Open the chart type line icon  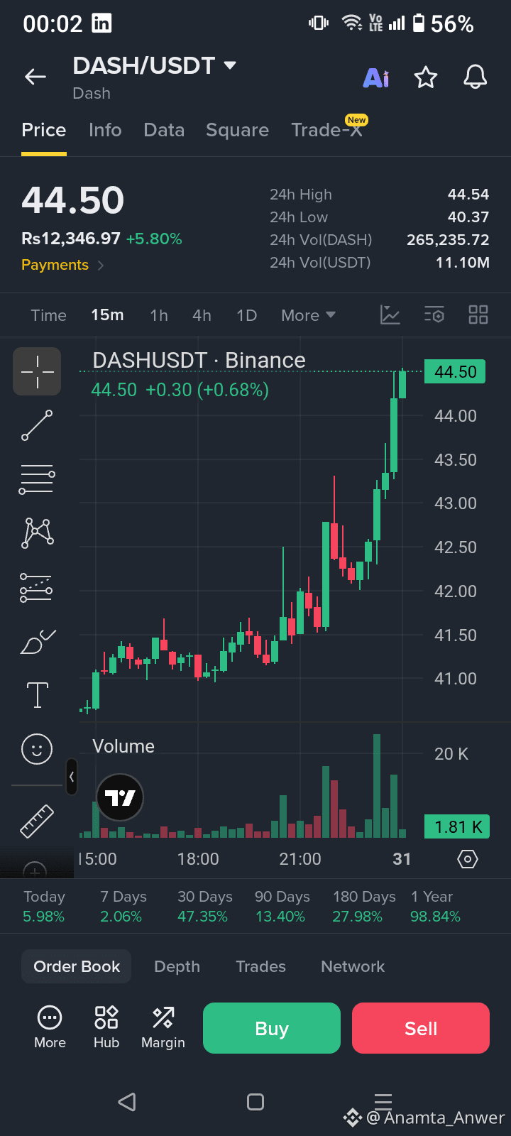pos(390,315)
